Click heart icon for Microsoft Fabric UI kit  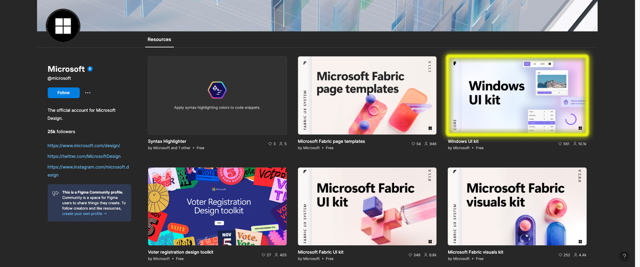point(410,255)
